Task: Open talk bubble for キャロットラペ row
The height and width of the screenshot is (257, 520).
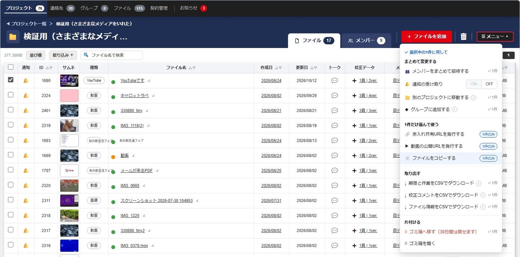Action: [335, 96]
